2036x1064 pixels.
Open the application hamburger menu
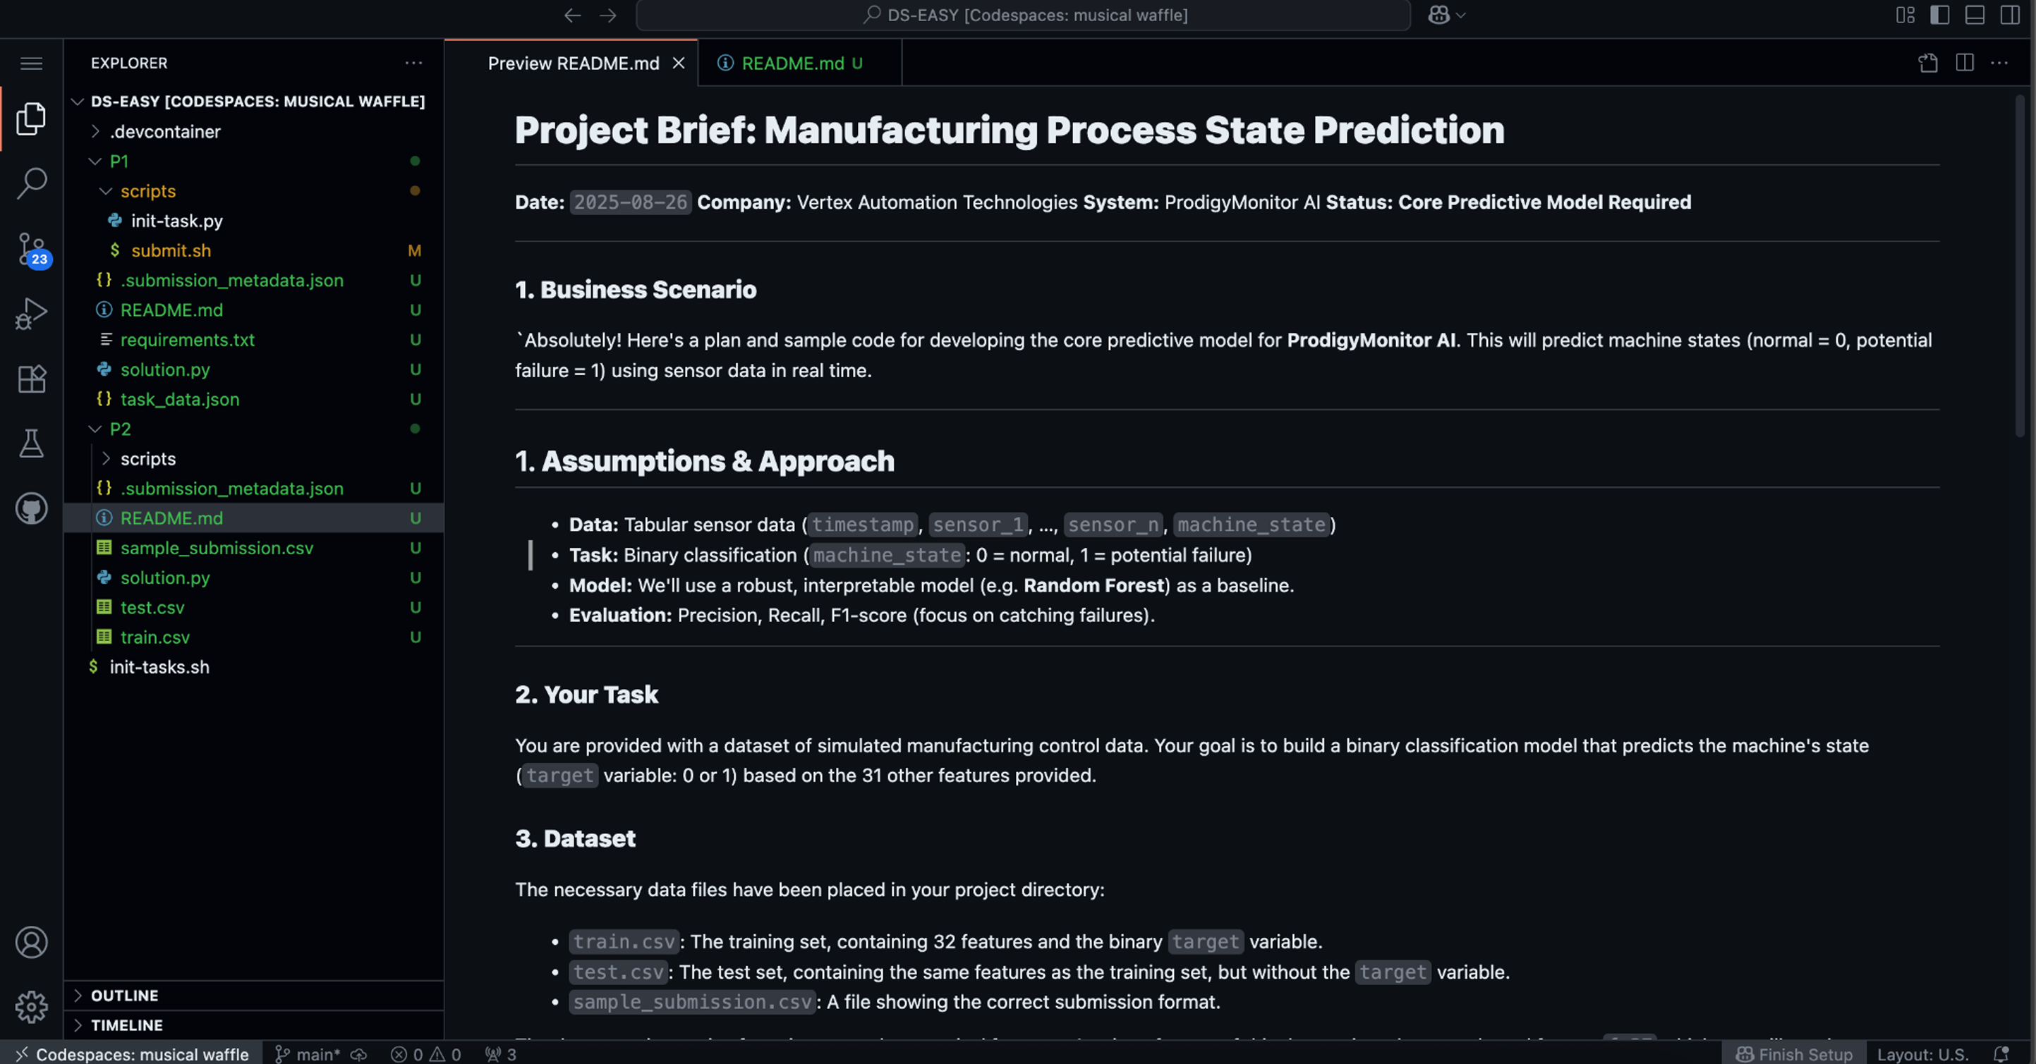pos(32,63)
